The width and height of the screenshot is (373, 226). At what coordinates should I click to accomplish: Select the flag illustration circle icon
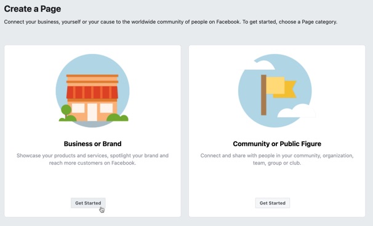(275, 91)
